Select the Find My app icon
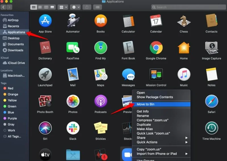 coord(101,47)
